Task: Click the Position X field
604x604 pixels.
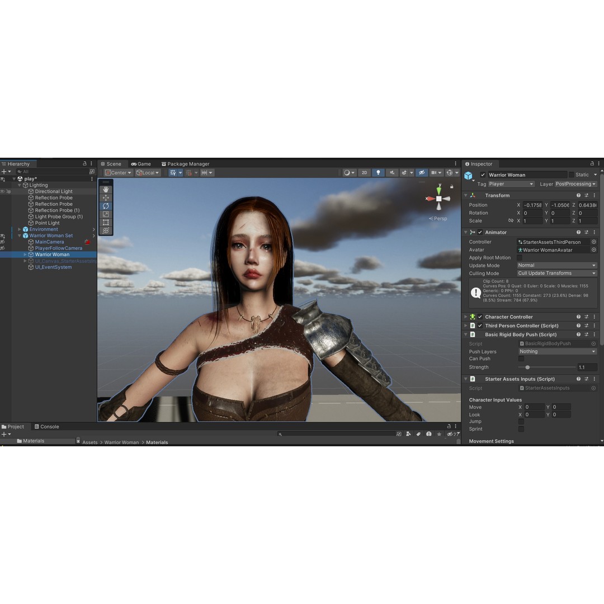Action: (532, 205)
